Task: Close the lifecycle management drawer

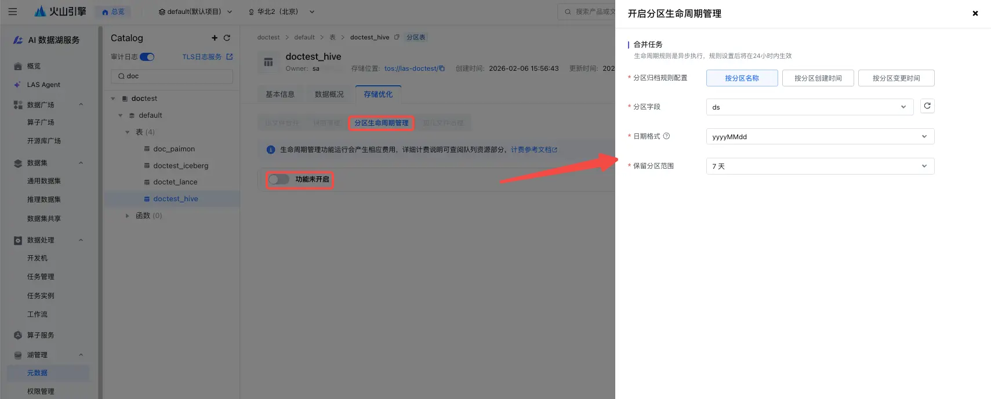Action: pyautogui.click(x=975, y=13)
